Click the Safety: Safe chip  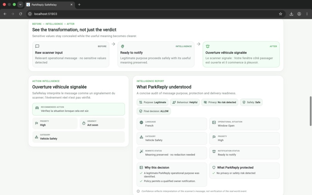pos(251,102)
